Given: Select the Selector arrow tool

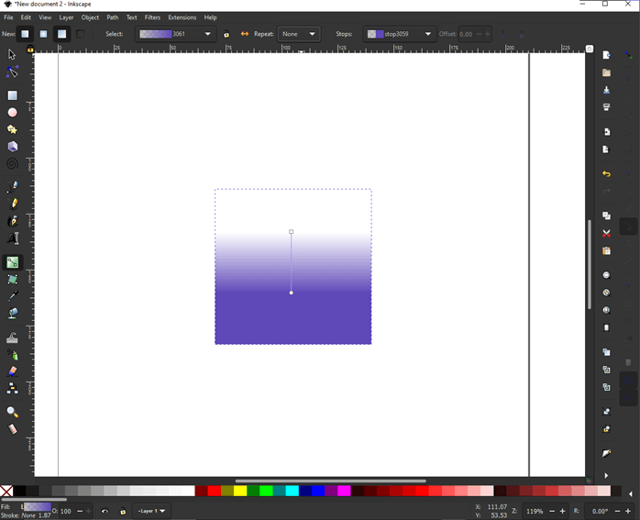Looking at the screenshot, I should [x=12, y=54].
